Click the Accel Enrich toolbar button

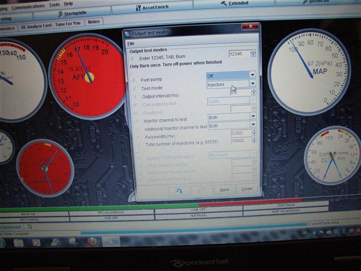coord(151,8)
